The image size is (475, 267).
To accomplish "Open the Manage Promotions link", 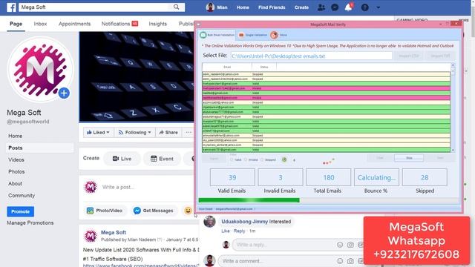I will 30,222.
